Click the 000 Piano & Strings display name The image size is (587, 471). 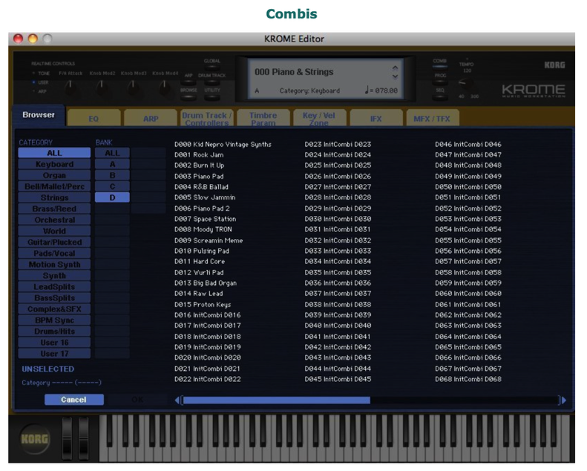click(294, 72)
